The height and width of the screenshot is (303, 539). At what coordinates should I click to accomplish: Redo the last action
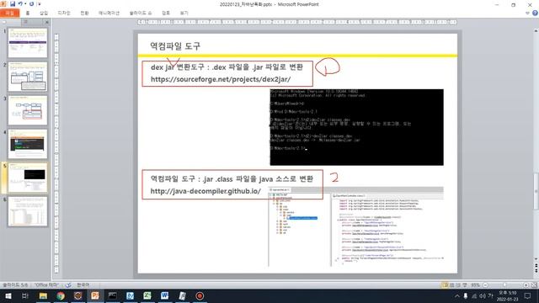pos(31,3)
